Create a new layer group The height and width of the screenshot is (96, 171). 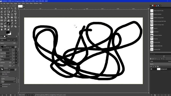pos(155,95)
